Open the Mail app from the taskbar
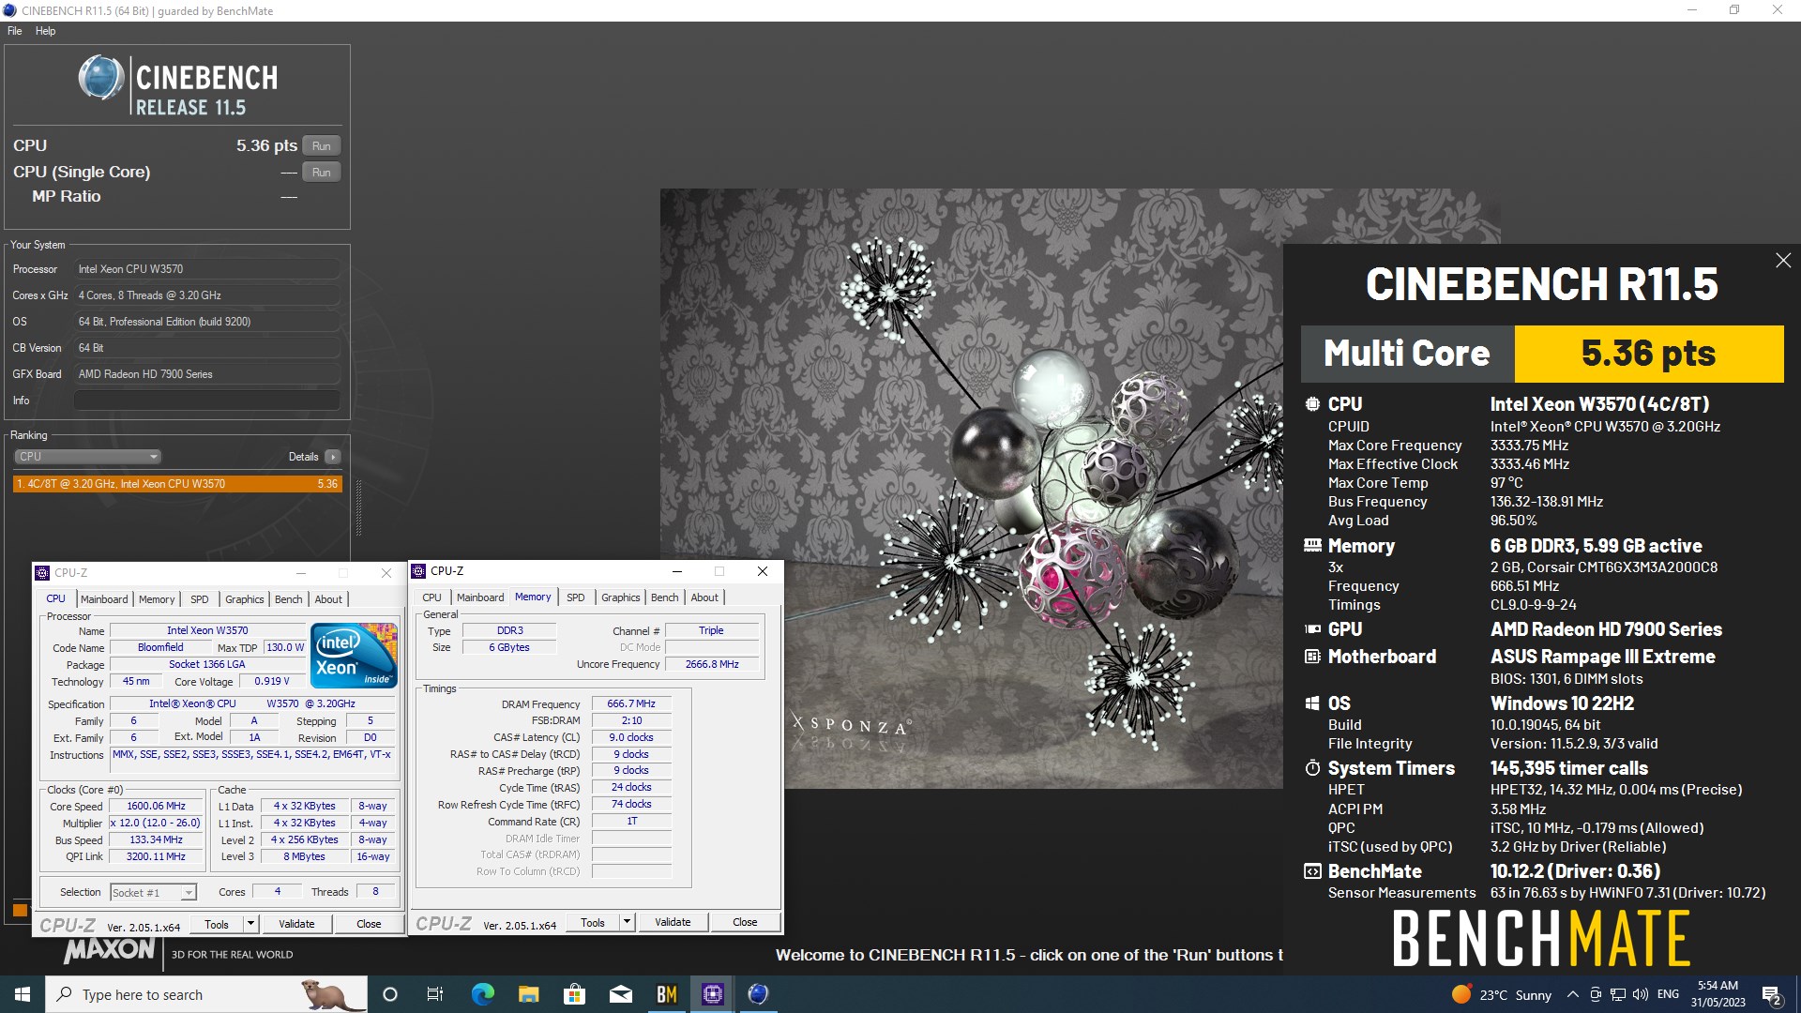 click(620, 994)
